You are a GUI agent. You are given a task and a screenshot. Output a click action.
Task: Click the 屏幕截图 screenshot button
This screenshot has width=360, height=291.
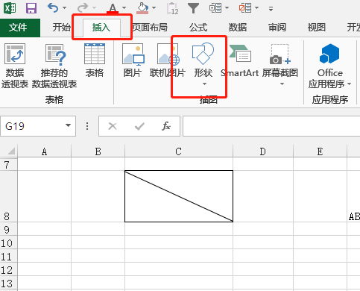pyautogui.click(x=280, y=61)
